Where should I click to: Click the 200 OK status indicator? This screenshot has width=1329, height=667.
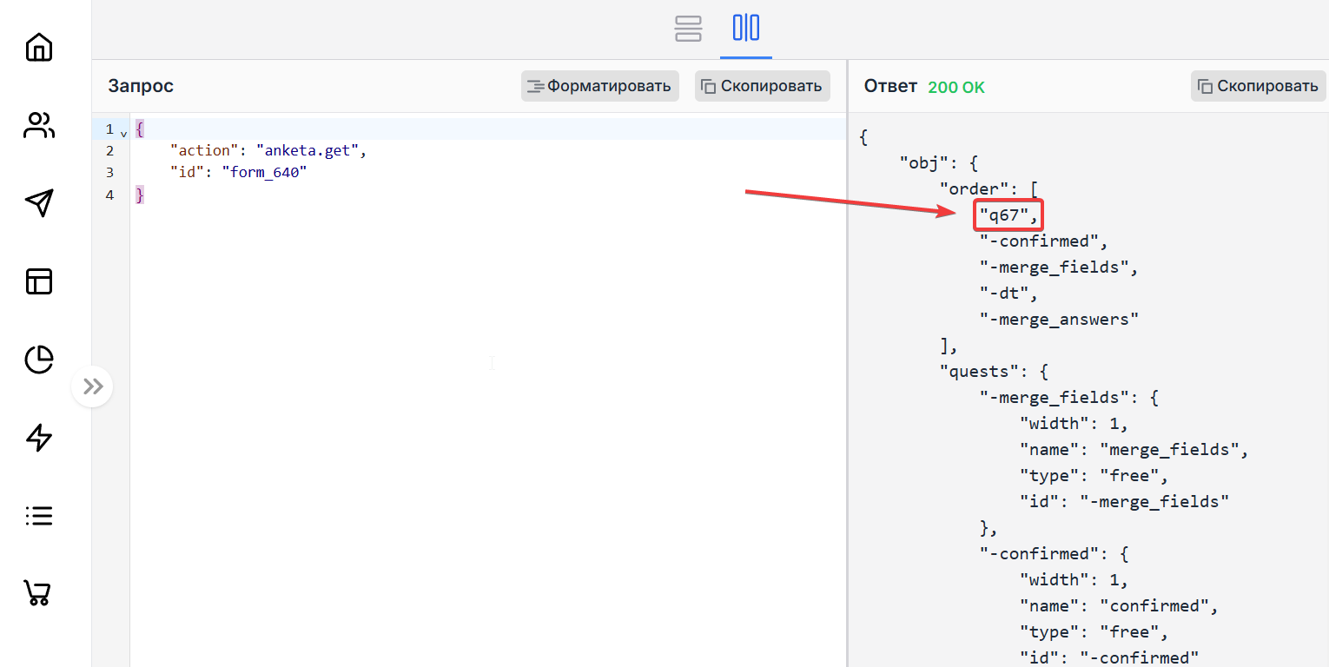click(956, 86)
